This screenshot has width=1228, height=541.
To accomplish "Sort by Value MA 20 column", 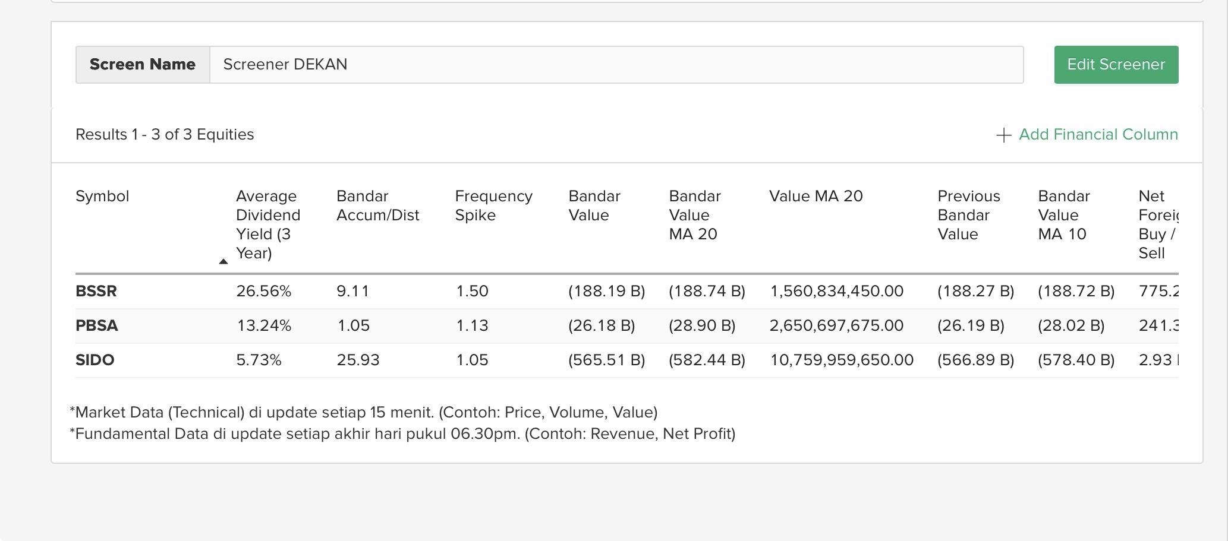I will tap(815, 197).
